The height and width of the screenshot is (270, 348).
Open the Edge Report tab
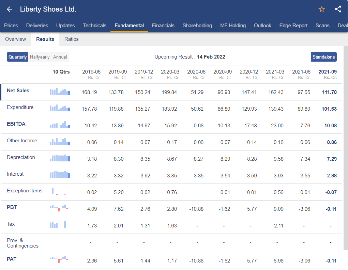pyautogui.click(x=293, y=26)
